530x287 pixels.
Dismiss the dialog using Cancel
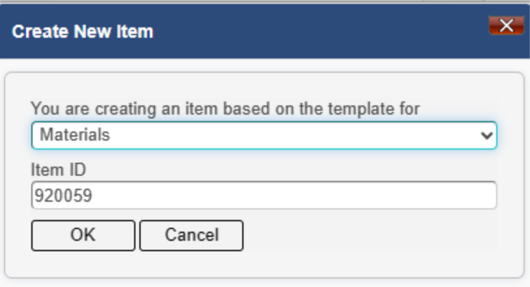click(191, 236)
